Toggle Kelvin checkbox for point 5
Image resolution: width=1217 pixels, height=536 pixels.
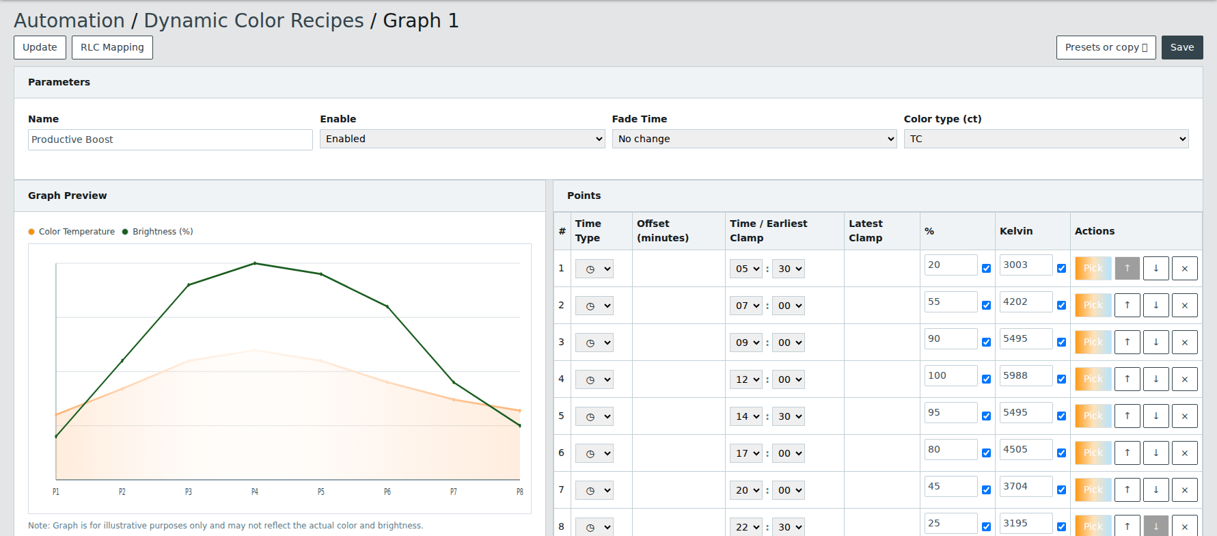click(1061, 416)
